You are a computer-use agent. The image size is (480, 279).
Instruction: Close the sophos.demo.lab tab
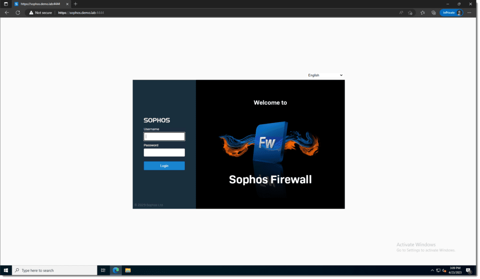(67, 4)
